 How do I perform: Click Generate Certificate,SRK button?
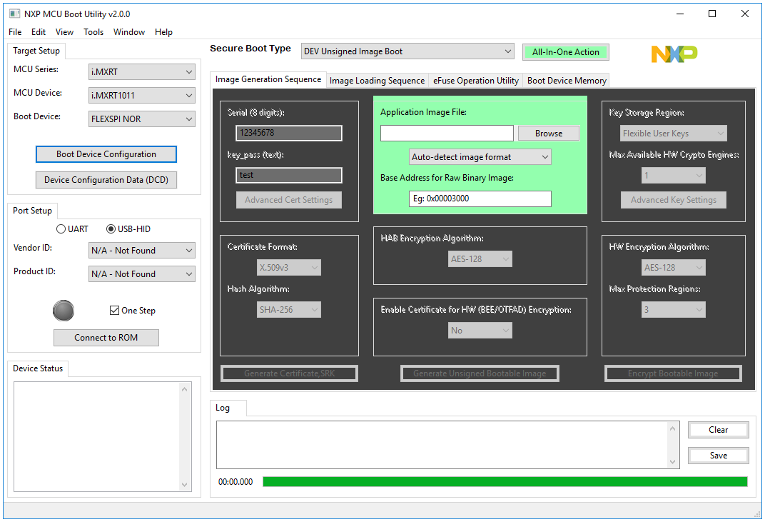289,373
